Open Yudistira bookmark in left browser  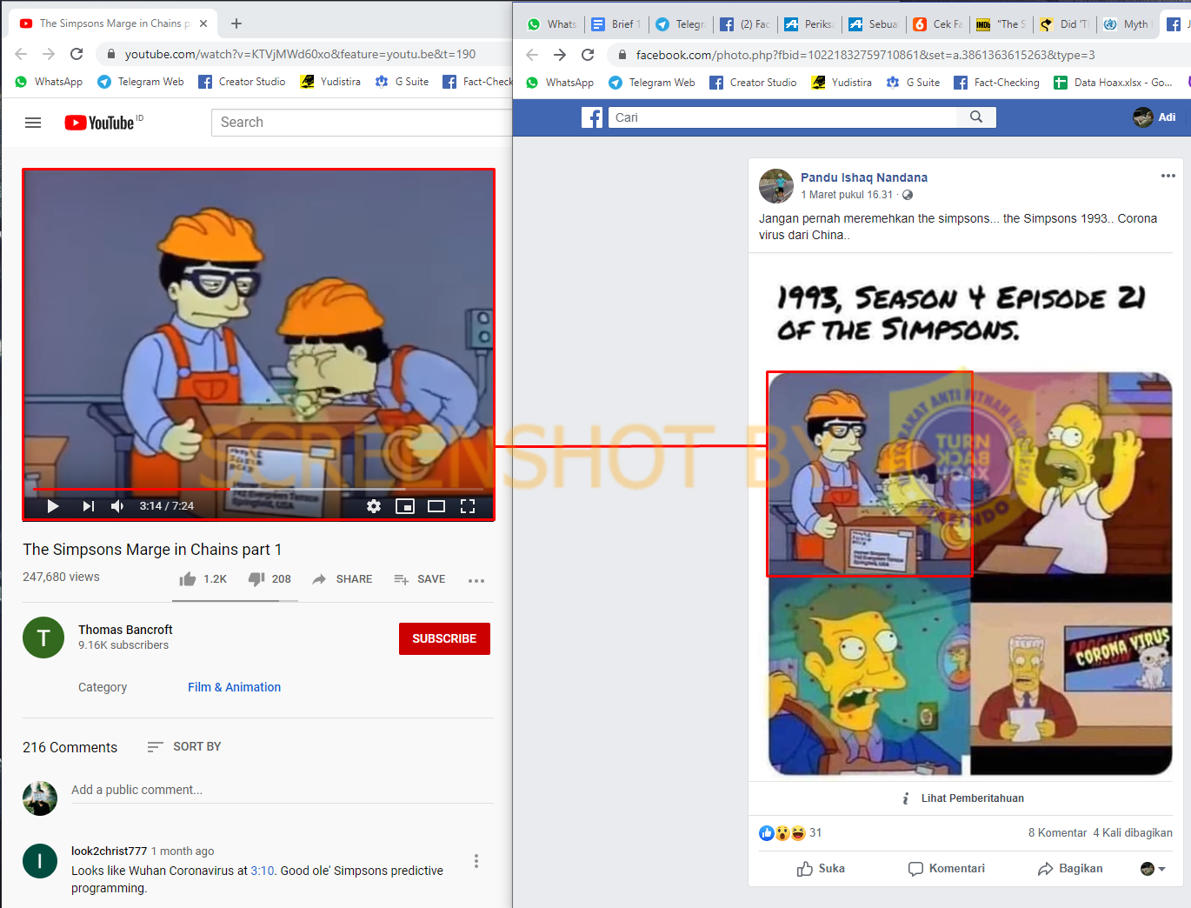(330, 82)
